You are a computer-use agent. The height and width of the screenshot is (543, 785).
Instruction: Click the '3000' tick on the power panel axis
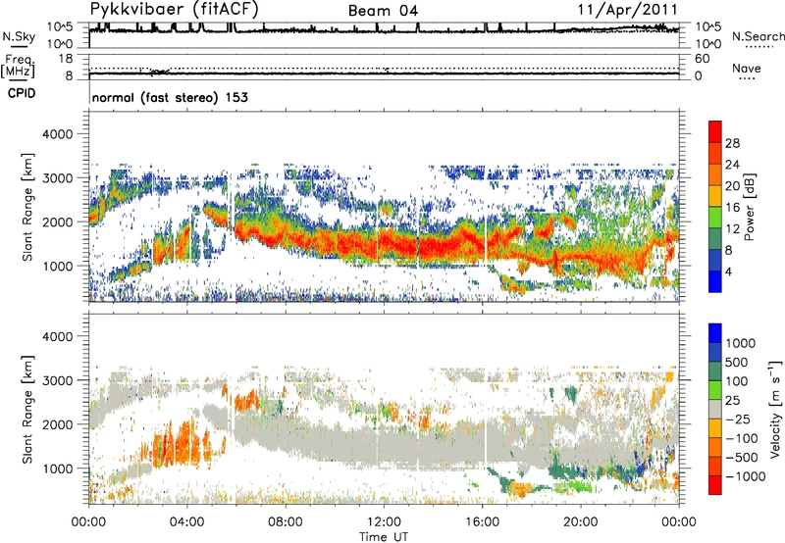[x=57, y=178]
